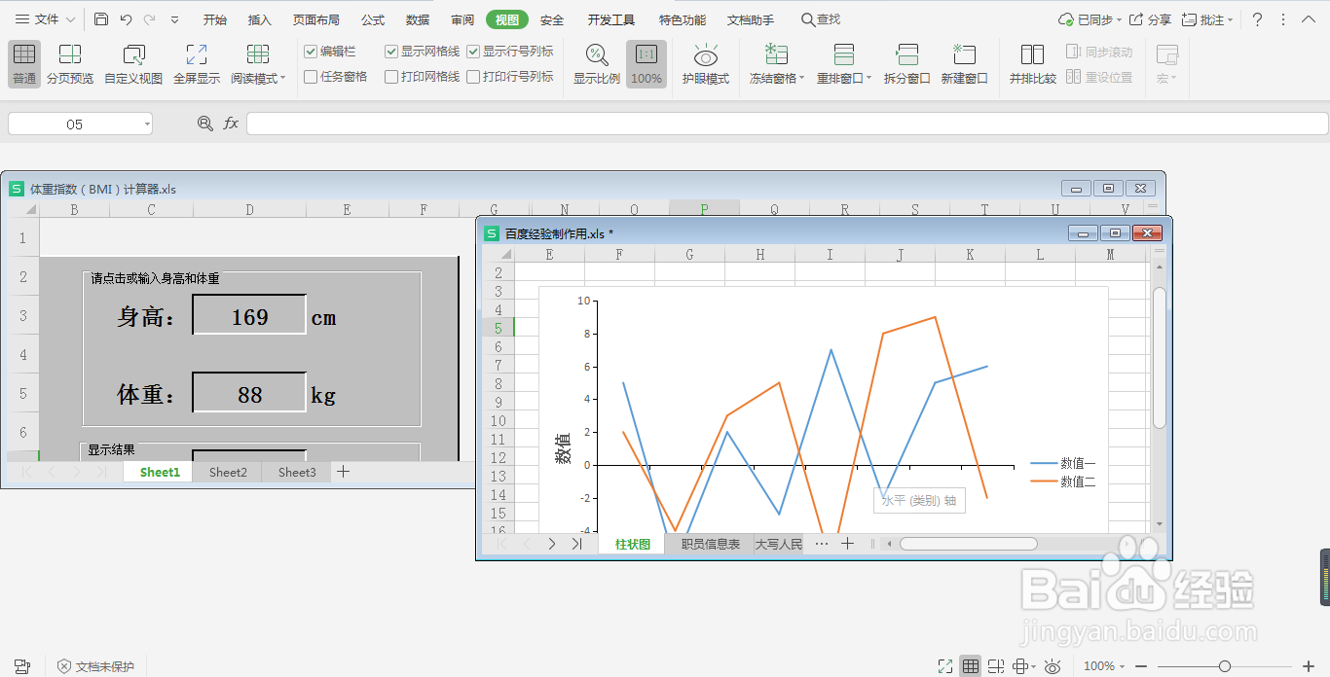Expand the quick access toolbar customize arrow
This screenshot has height=677, width=1330.
tap(174, 19)
